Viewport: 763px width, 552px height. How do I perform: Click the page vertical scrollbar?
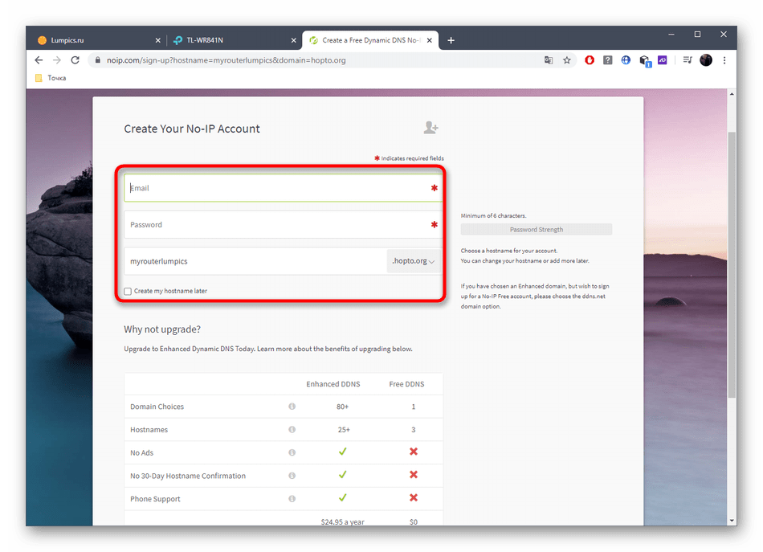coord(732,265)
